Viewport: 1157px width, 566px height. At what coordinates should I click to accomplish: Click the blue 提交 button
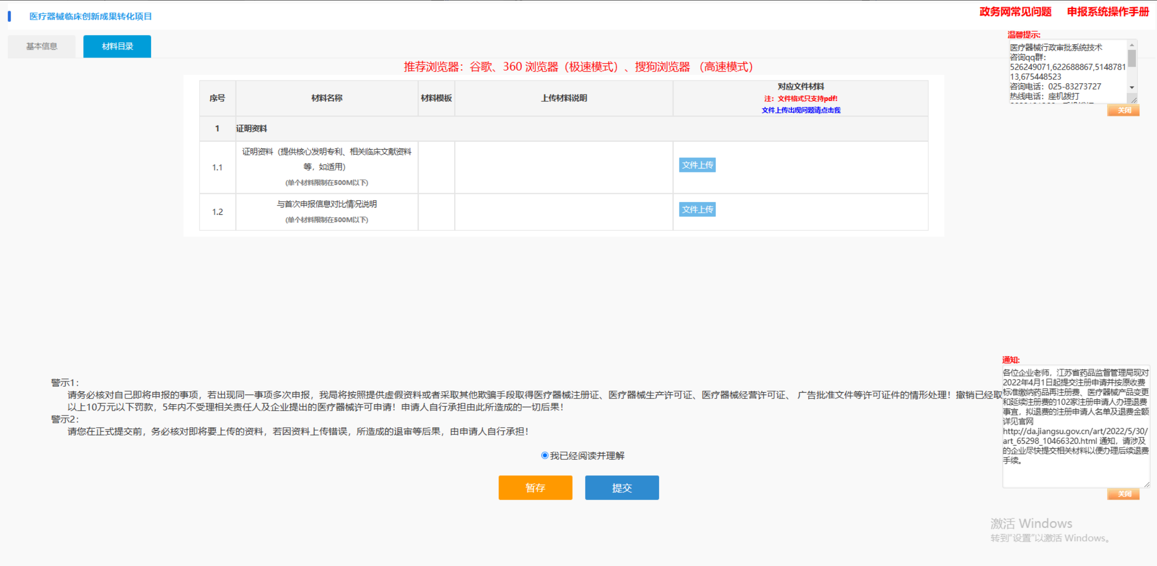(x=622, y=488)
